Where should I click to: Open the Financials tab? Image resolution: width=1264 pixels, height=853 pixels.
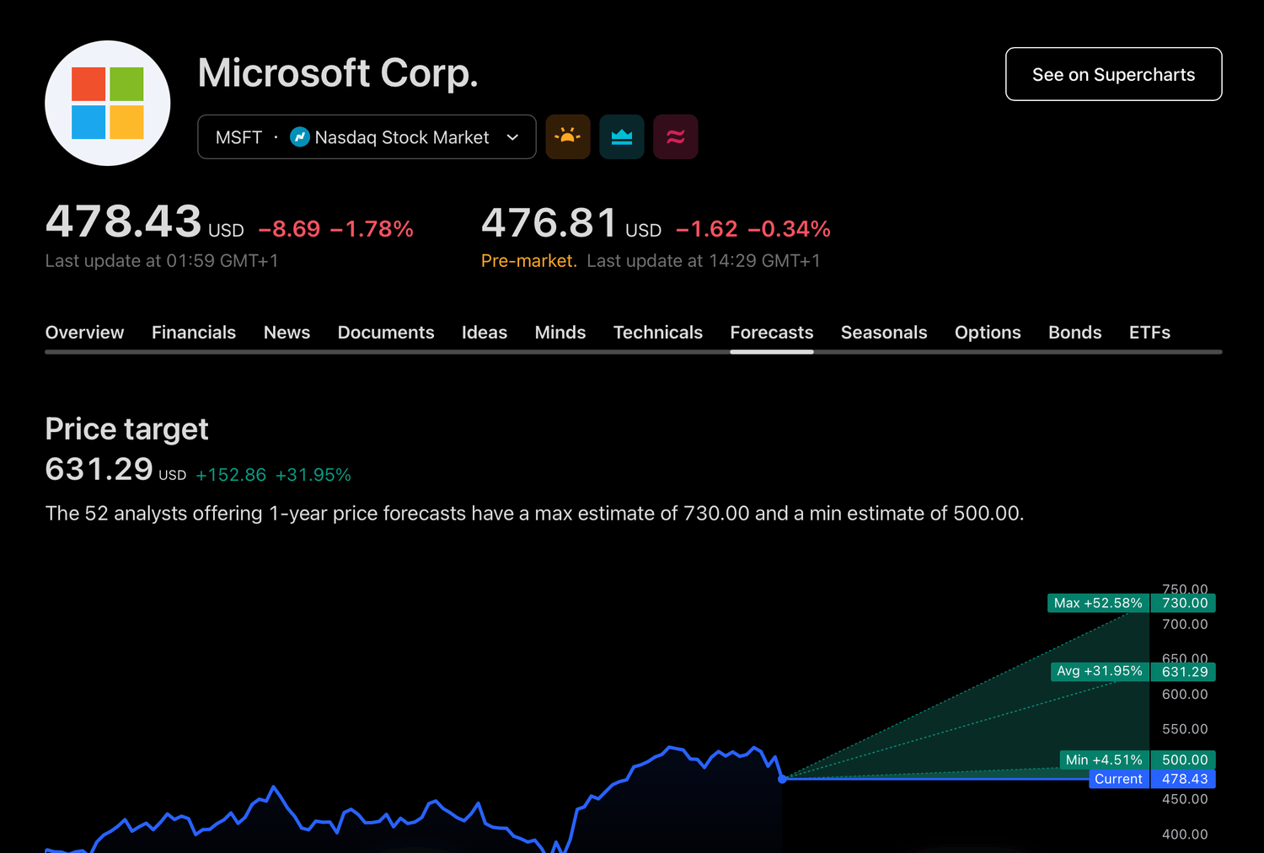pyautogui.click(x=194, y=333)
